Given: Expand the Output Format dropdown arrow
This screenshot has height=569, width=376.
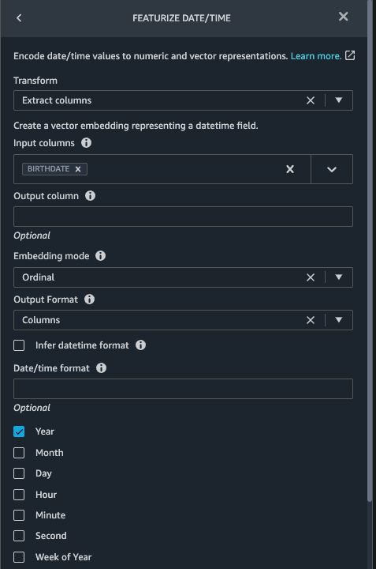Looking at the screenshot, I should [x=339, y=320].
